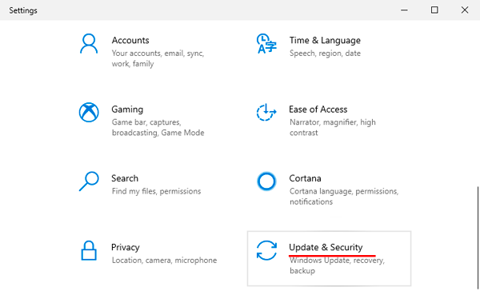Close the Settings window
Screen dimensions: 480x299
tap(465, 10)
